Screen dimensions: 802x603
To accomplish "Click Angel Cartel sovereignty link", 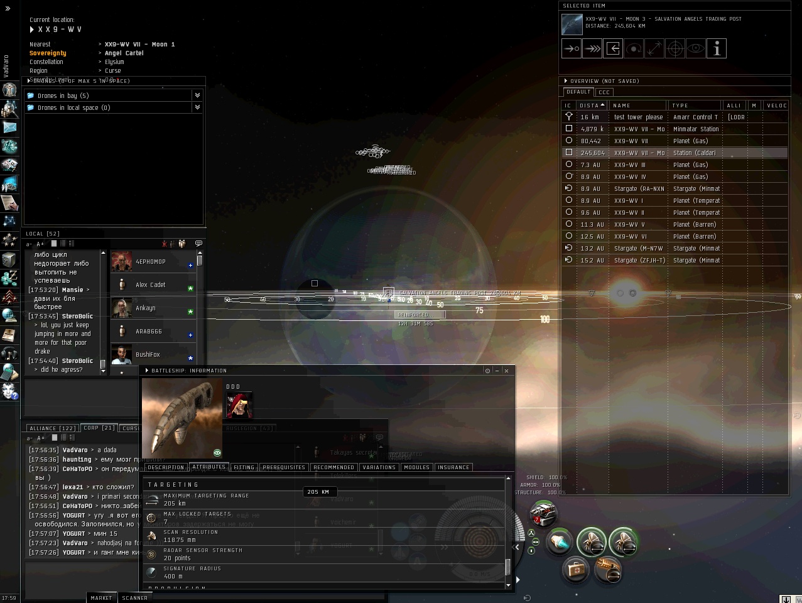I will (124, 53).
